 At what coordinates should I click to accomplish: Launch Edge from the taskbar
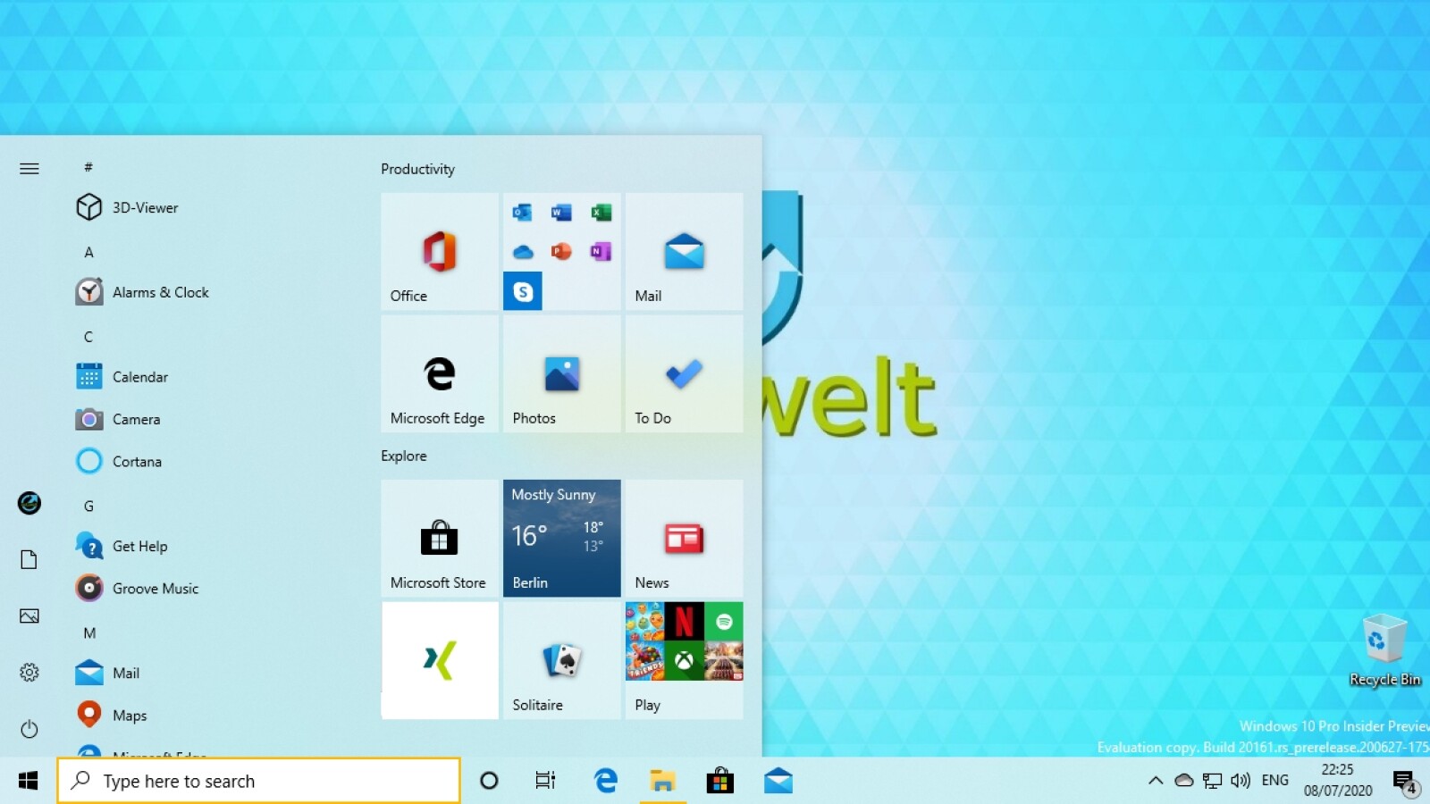click(x=605, y=781)
